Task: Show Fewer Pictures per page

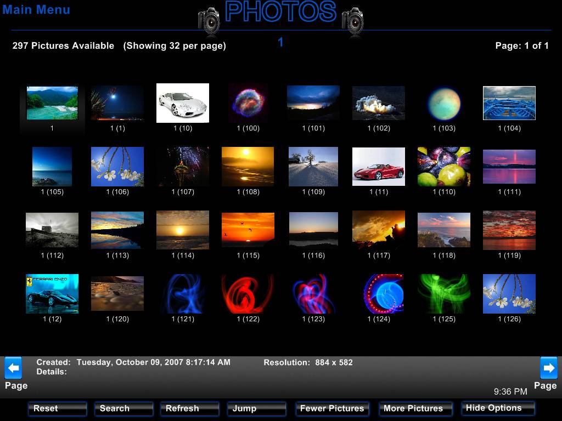Action: coord(332,408)
